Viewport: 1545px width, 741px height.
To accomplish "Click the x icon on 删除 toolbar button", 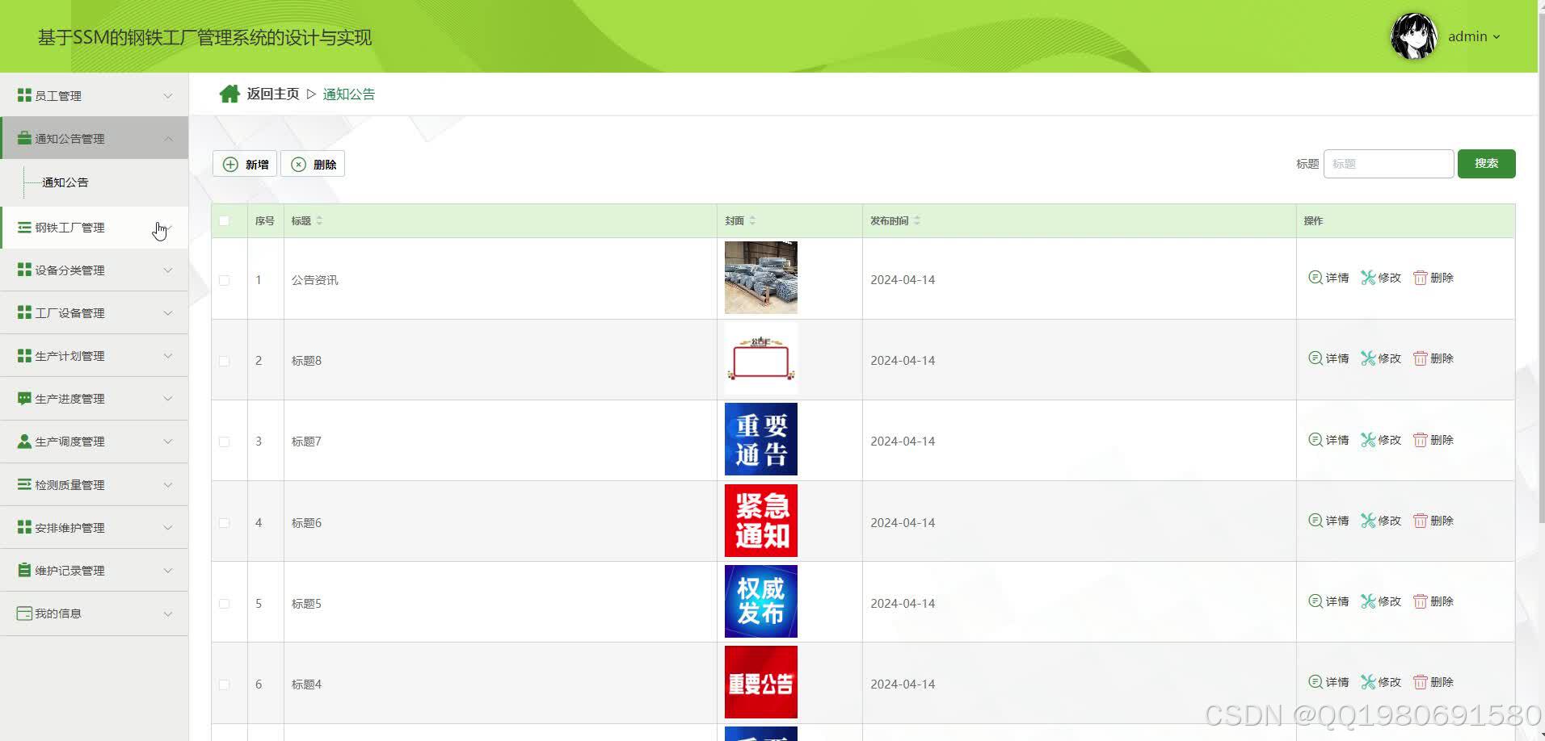I will 298,165.
